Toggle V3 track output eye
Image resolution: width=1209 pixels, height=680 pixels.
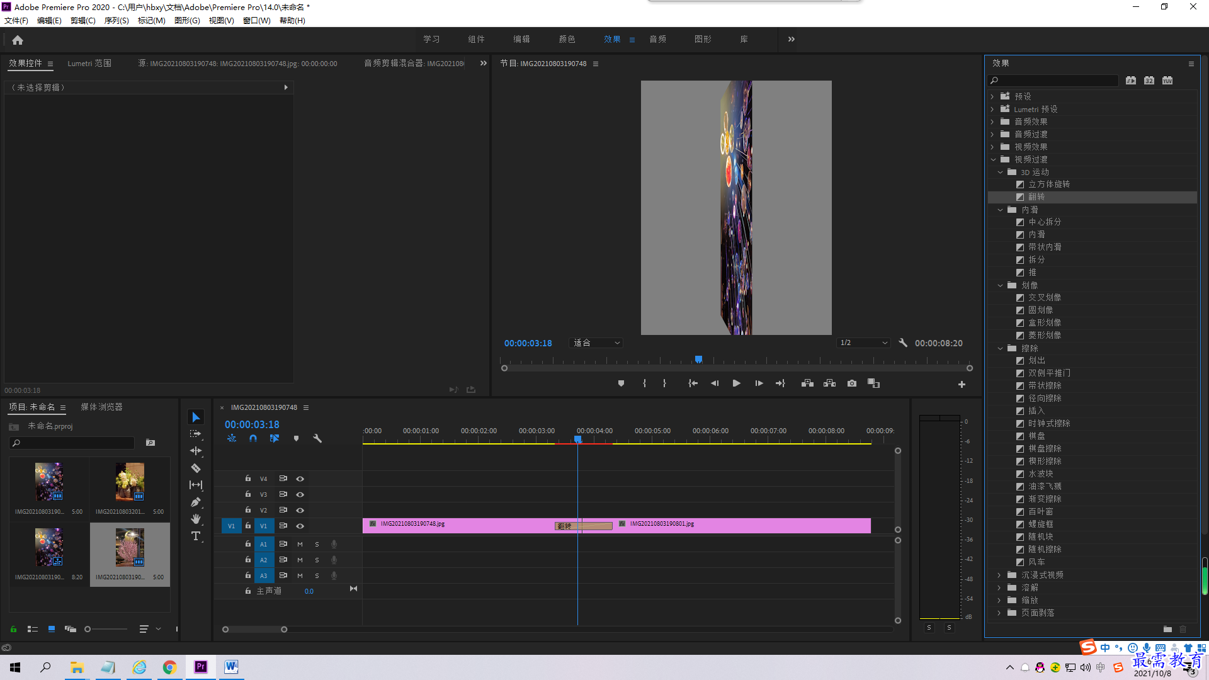pyautogui.click(x=300, y=494)
